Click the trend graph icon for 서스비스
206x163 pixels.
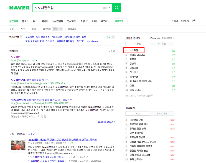pos(173,72)
